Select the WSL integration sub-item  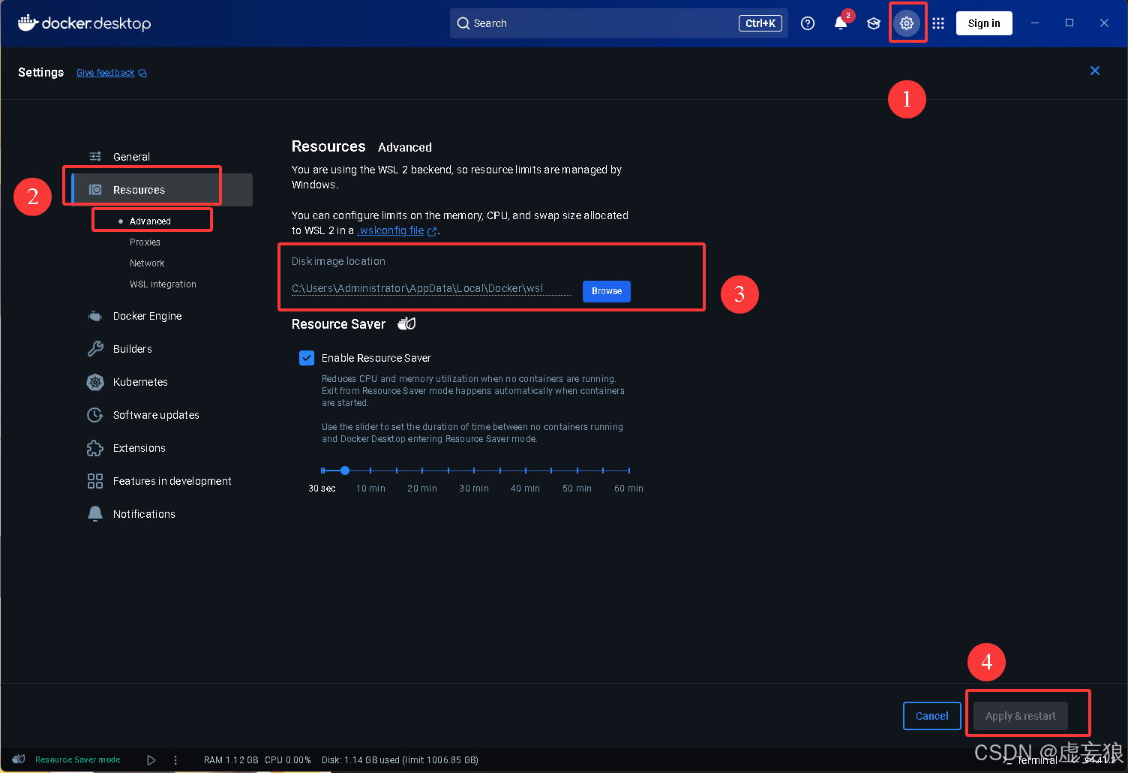[x=163, y=284]
